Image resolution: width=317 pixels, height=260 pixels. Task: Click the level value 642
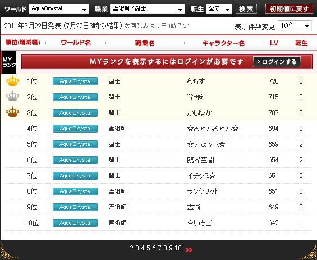(x=274, y=223)
